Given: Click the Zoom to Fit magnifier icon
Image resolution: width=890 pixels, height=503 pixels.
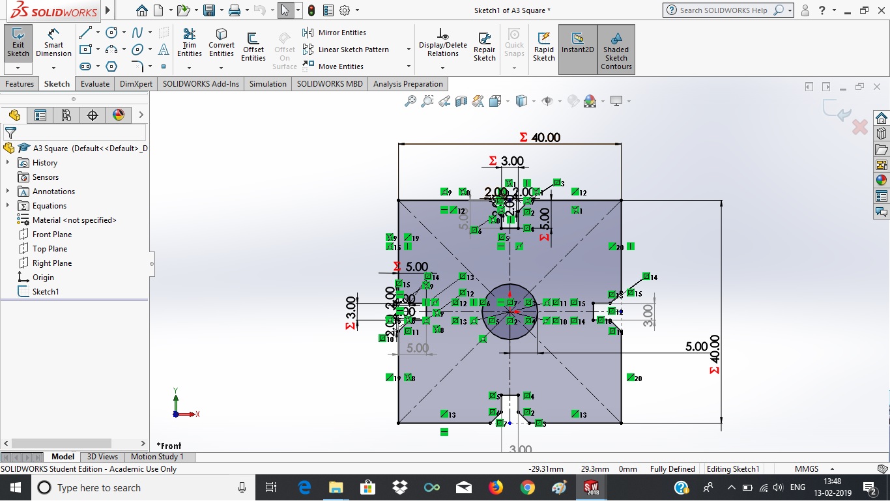Looking at the screenshot, I should (410, 101).
